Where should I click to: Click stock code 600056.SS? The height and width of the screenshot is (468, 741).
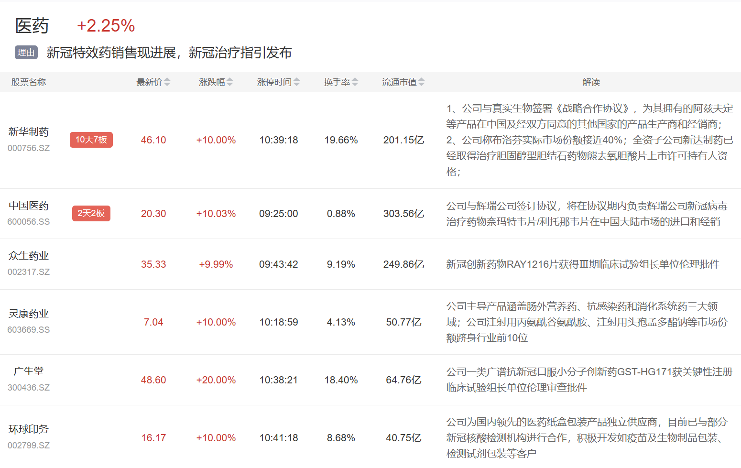pyautogui.click(x=29, y=222)
